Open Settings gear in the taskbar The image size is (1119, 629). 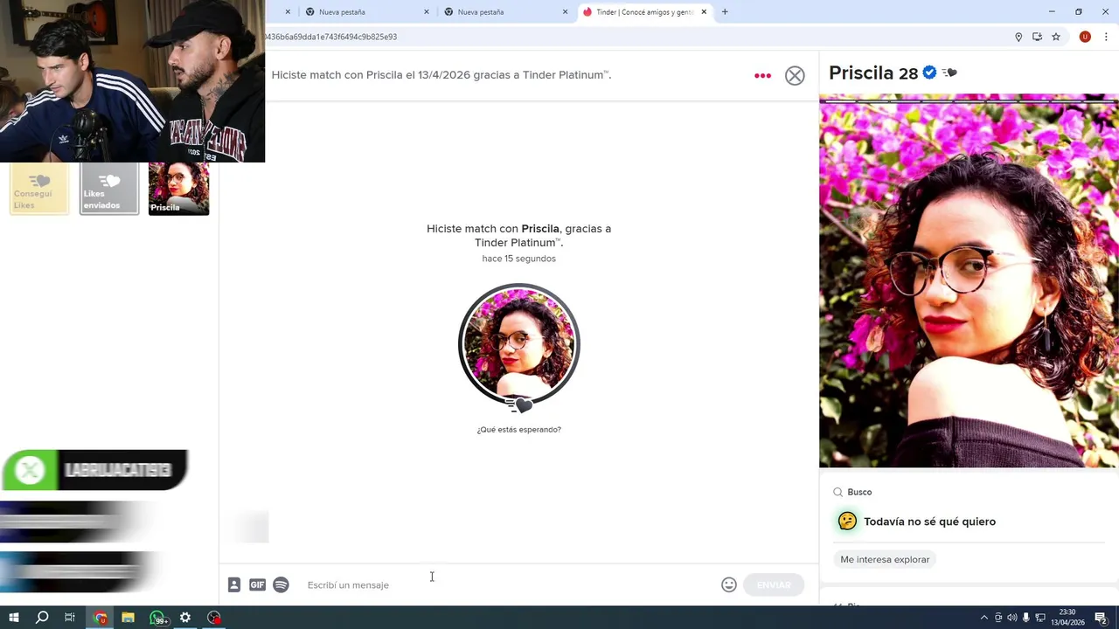point(185,618)
